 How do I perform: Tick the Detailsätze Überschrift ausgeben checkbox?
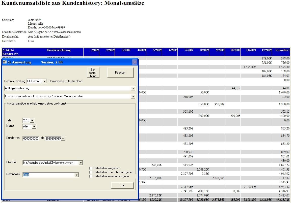point(91,172)
